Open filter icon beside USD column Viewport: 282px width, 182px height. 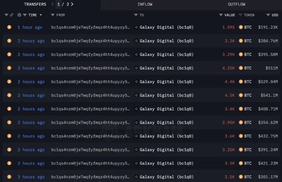click(x=268, y=15)
